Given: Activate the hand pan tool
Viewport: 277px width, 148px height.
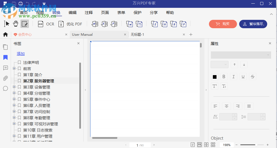Looking at the screenshot, I should point(16,24).
